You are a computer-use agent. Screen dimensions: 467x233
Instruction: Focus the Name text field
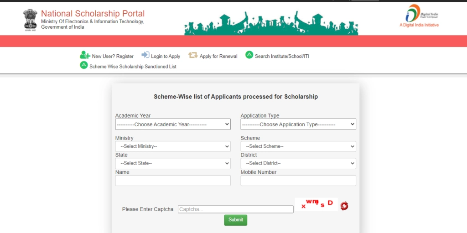pos(173,181)
